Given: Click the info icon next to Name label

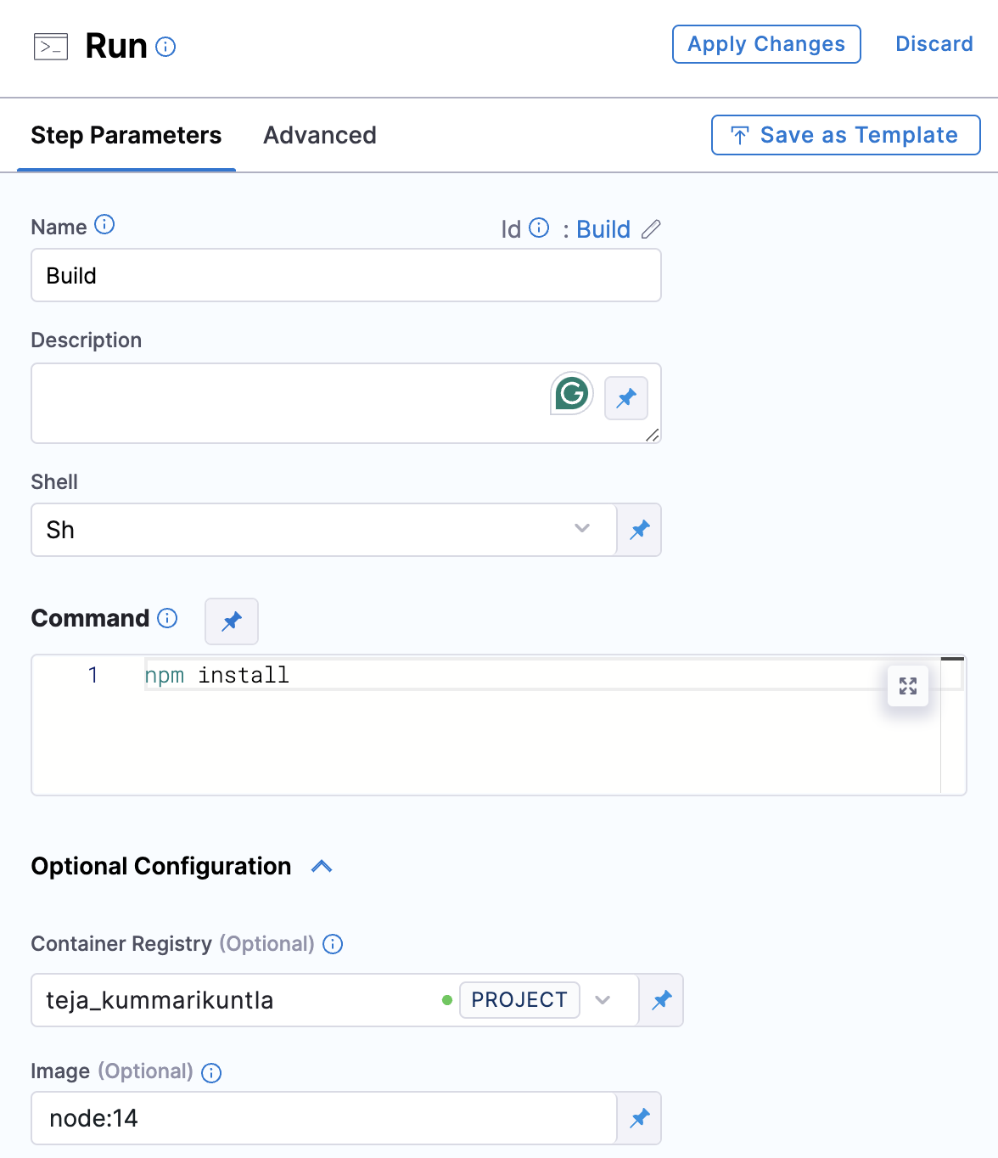Looking at the screenshot, I should pos(104,225).
